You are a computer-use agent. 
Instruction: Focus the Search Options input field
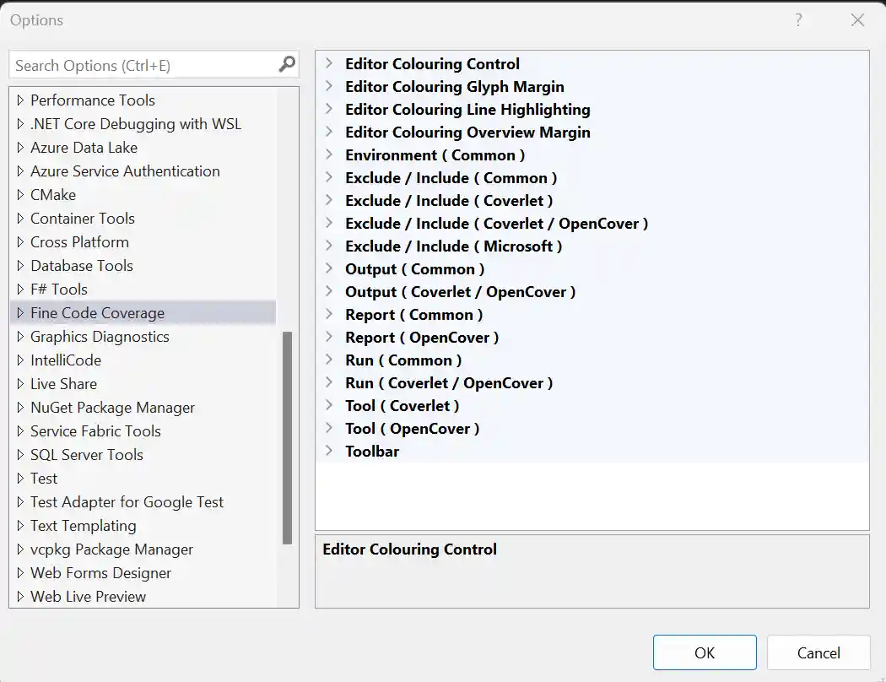[x=143, y=65]
